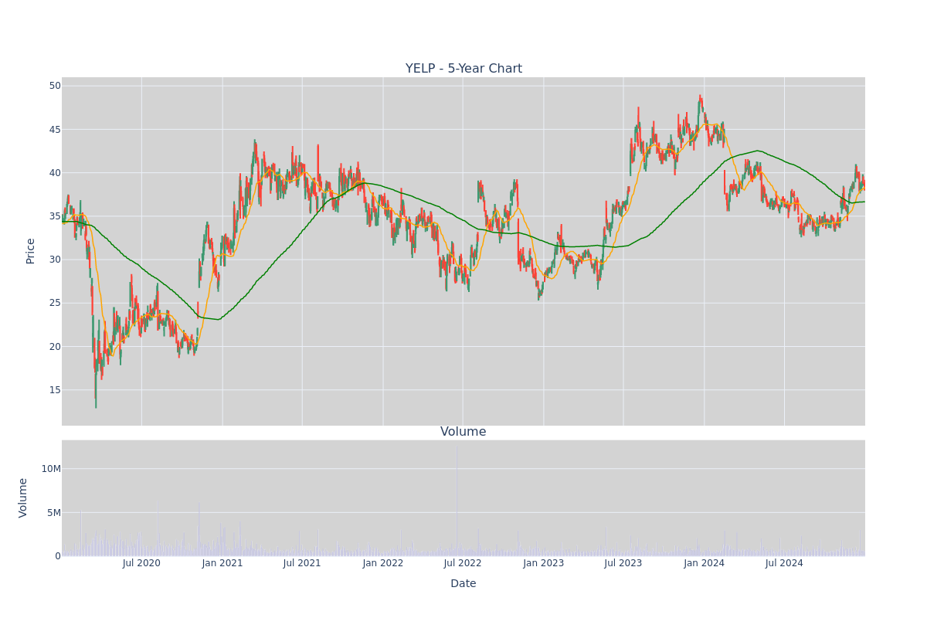Click the 'Jul 2022' date tick label
The height and width of the screenshot is (618, 927).
click(x=463, y=563)
